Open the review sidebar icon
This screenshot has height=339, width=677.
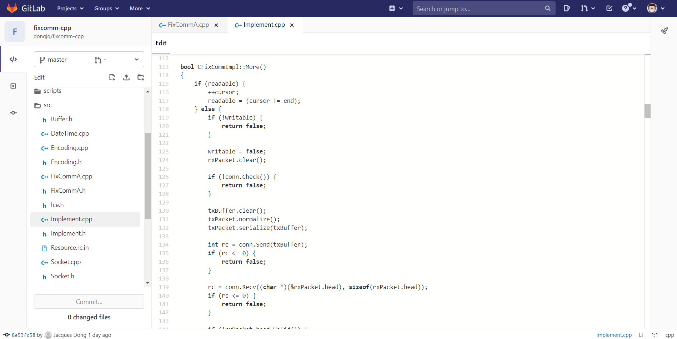(x=13, y=86)
